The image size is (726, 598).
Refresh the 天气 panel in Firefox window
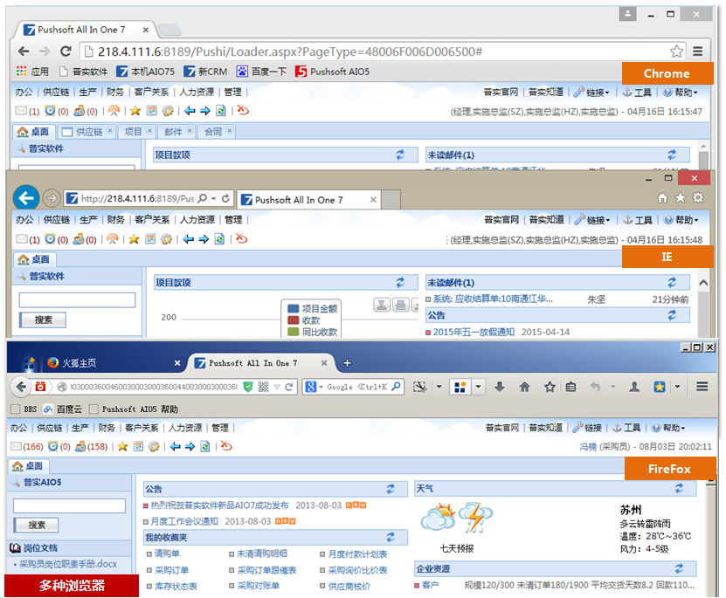[x=679, y=488]
